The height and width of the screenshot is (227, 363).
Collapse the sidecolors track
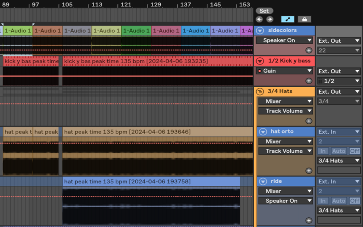pos(260,31)
